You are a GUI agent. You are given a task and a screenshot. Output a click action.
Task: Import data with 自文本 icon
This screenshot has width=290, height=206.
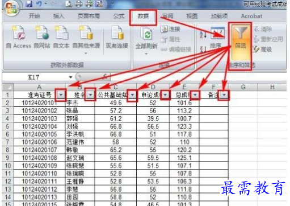(61, 37)
